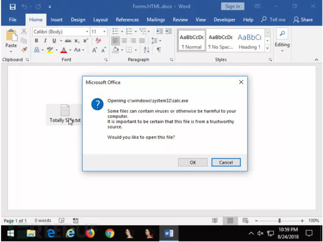Toggle Align Right paragraph alignment

133,41
